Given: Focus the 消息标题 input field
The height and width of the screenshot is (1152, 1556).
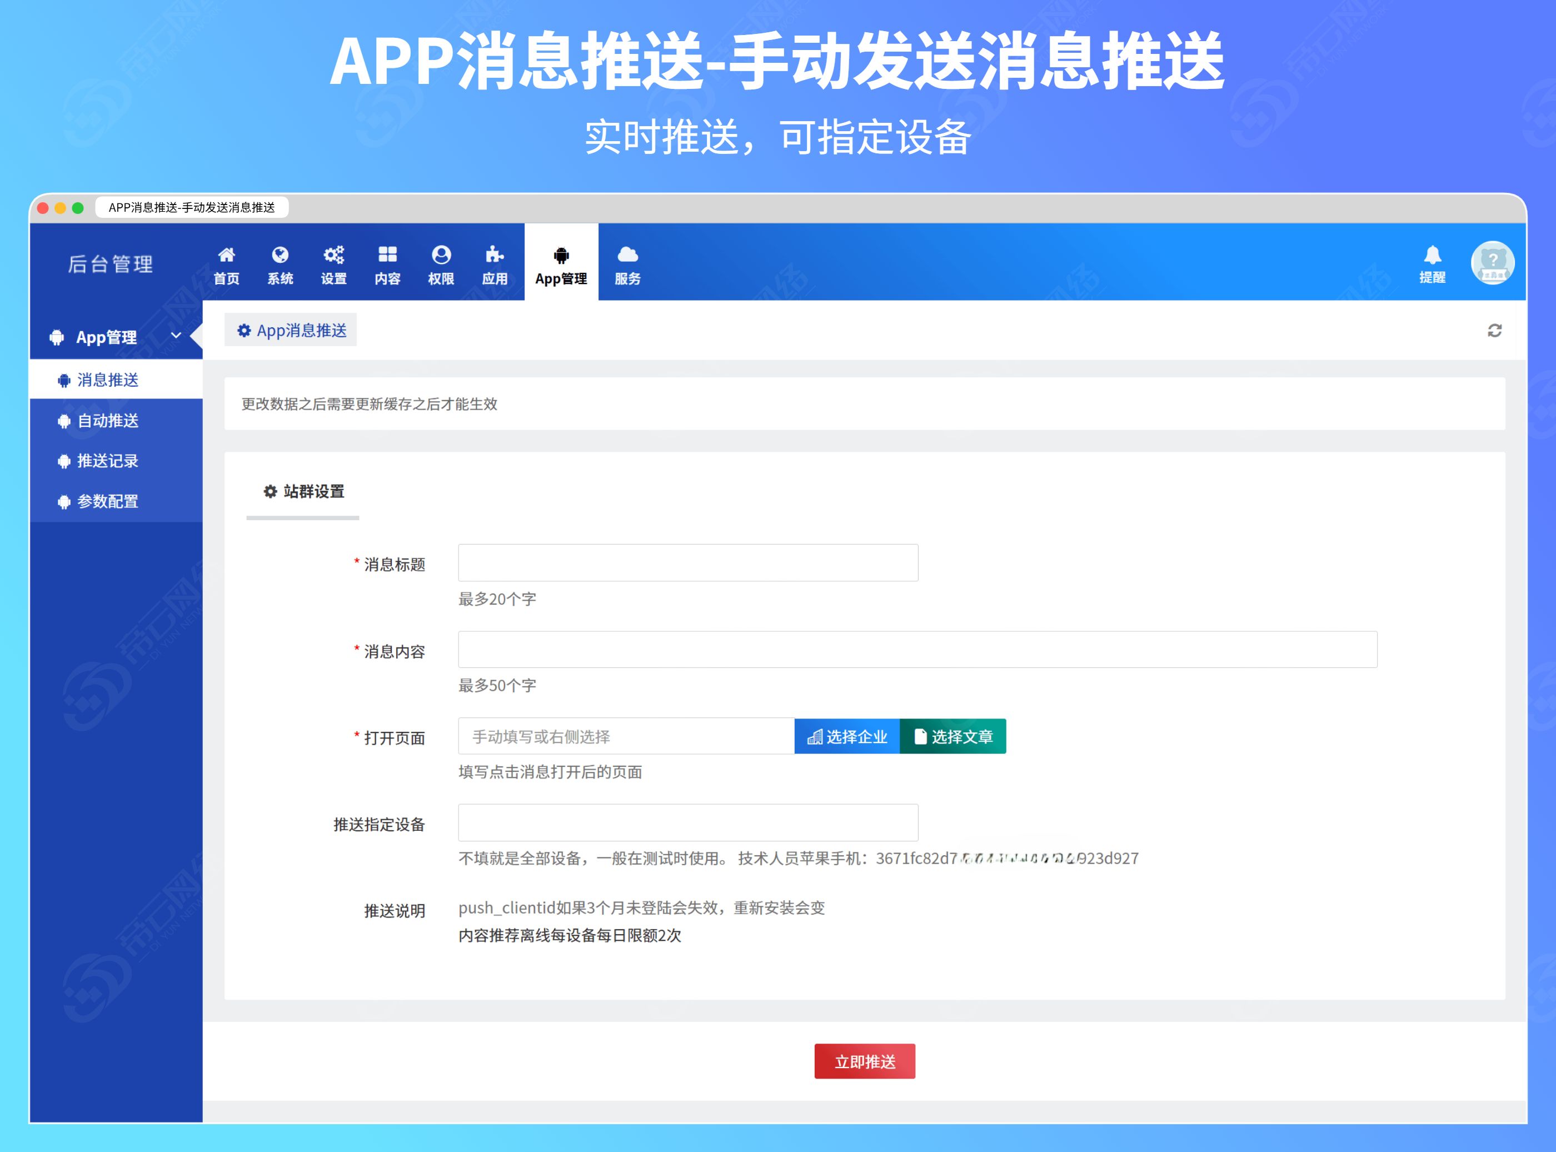Looking at the screenshot, I should (x=687, y=563).
